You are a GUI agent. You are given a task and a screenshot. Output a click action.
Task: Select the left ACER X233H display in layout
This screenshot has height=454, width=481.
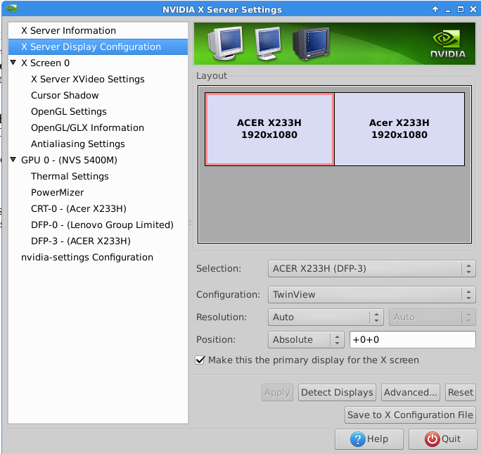pyautogui.click(x=269, y=130)
